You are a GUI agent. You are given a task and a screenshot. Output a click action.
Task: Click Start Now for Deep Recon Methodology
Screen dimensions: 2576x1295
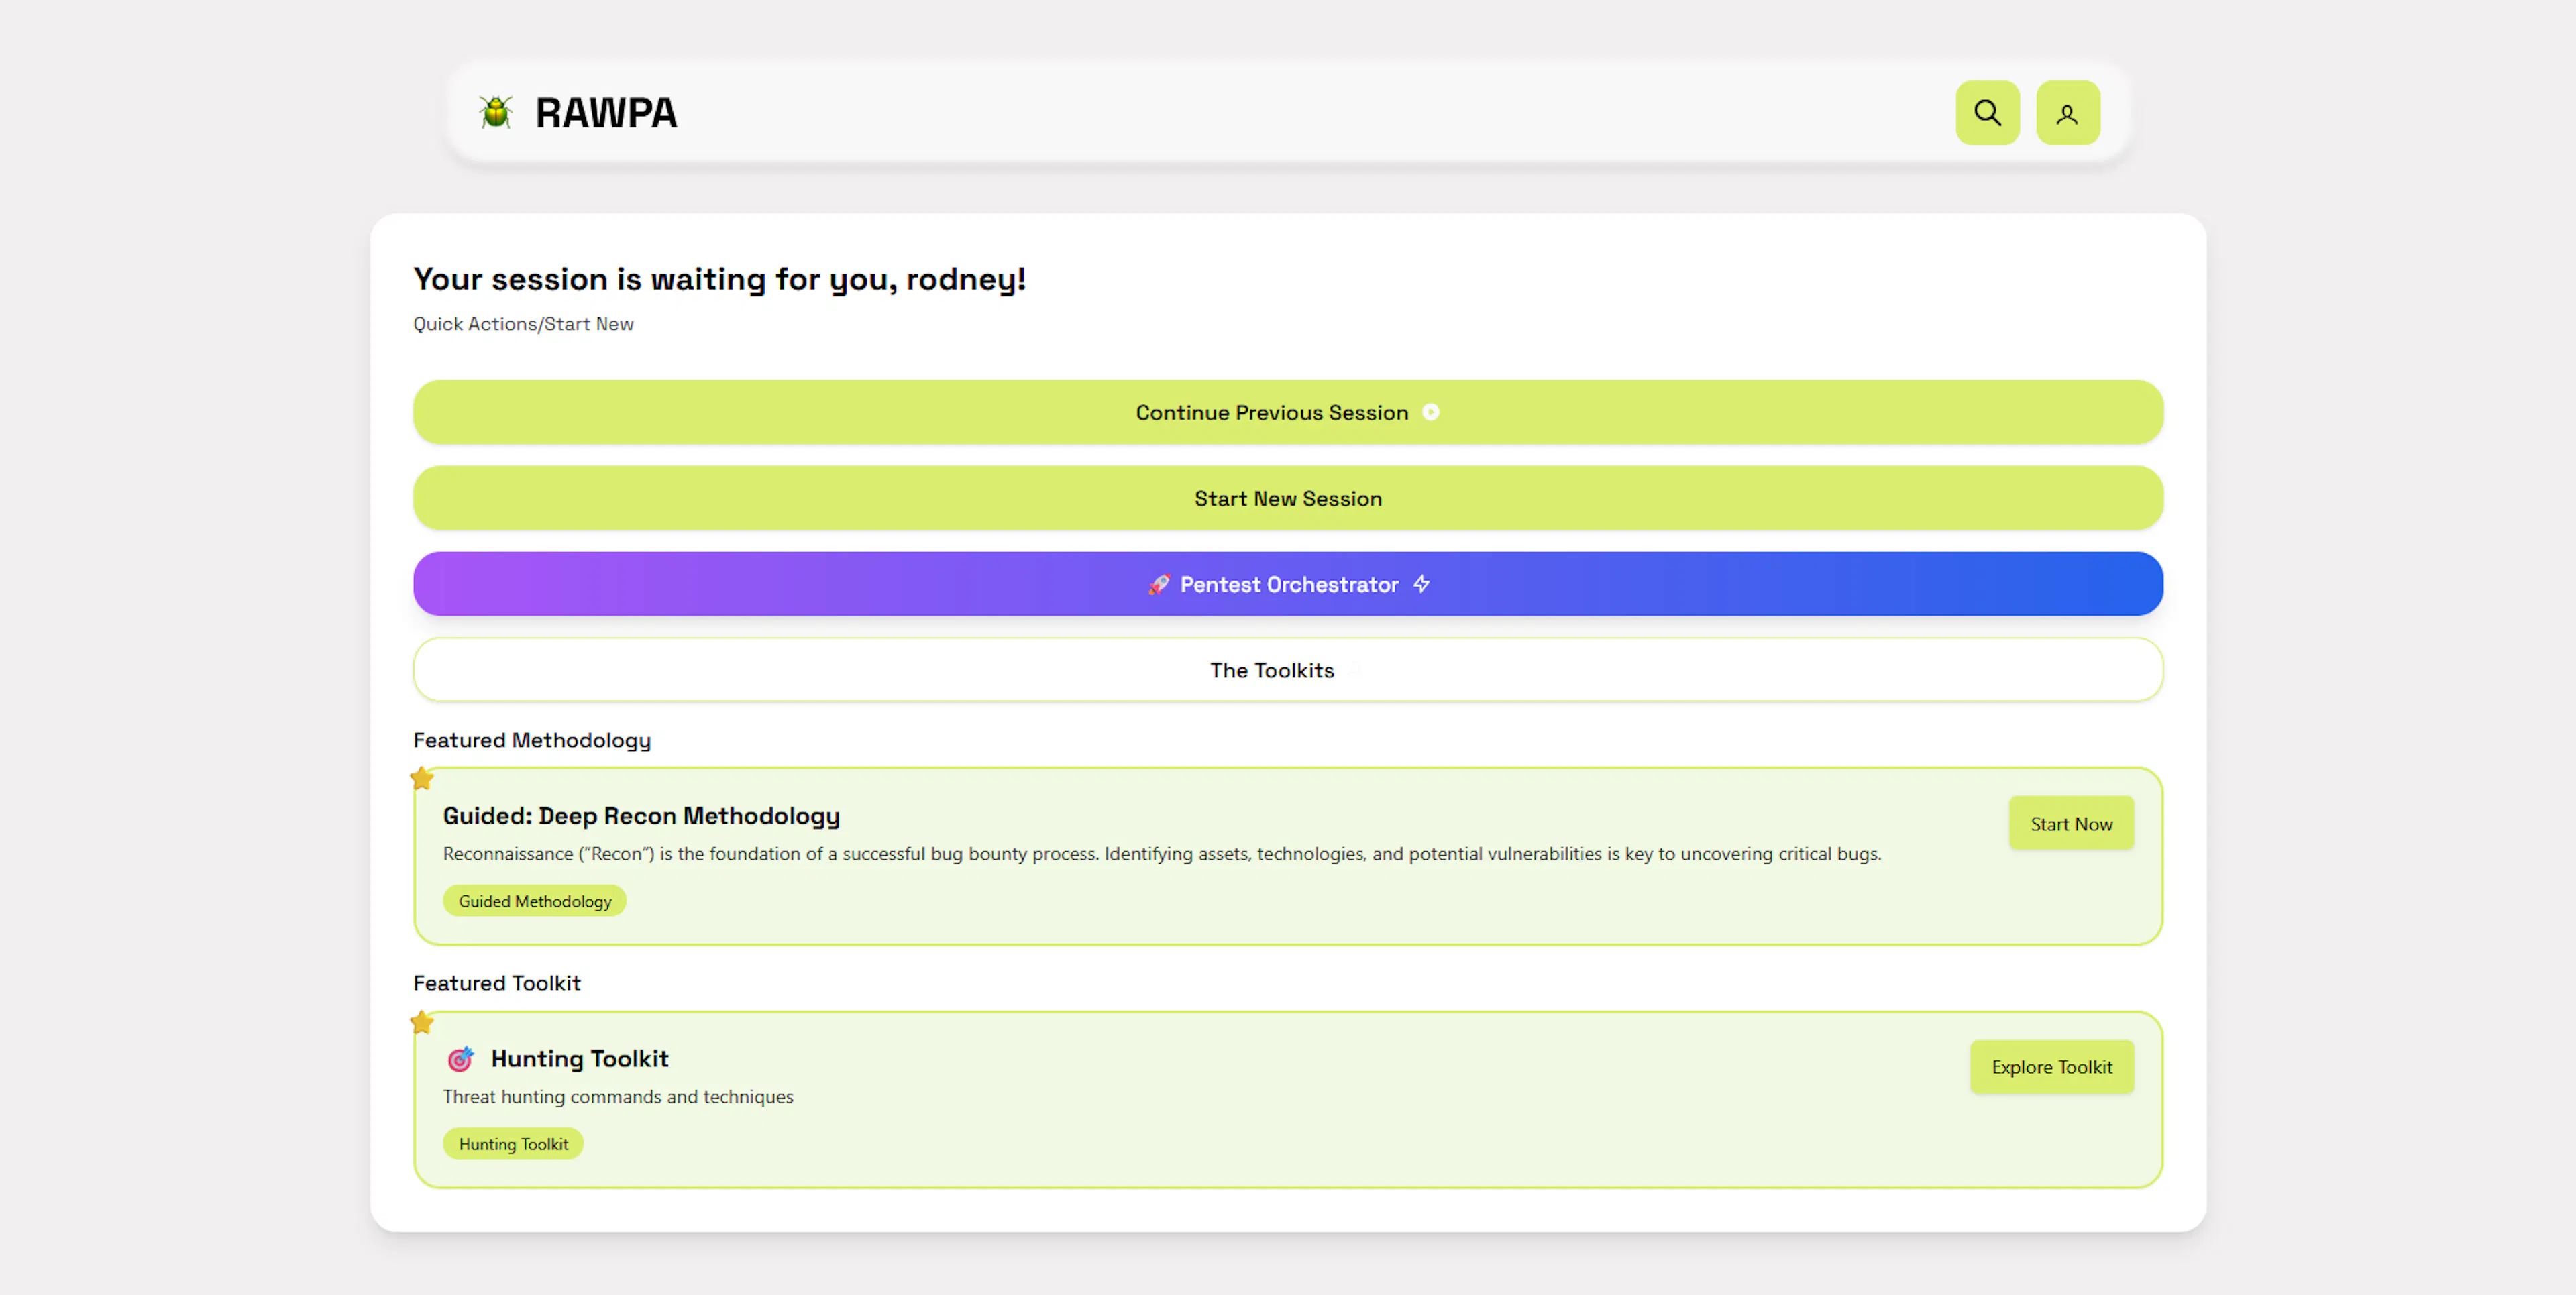click(x=2071, y=824)
